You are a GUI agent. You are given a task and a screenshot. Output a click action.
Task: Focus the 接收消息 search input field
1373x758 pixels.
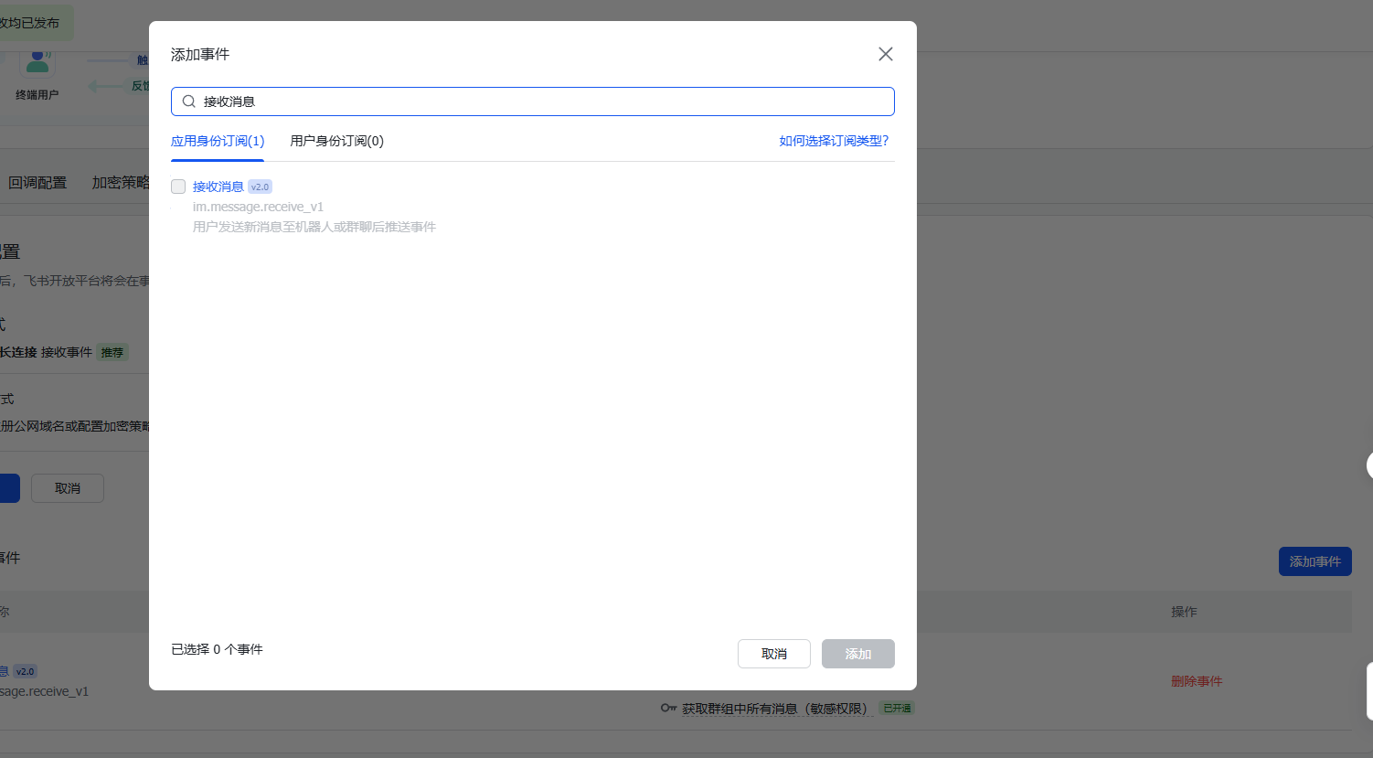pyautogui.click(x=532, y=101)
